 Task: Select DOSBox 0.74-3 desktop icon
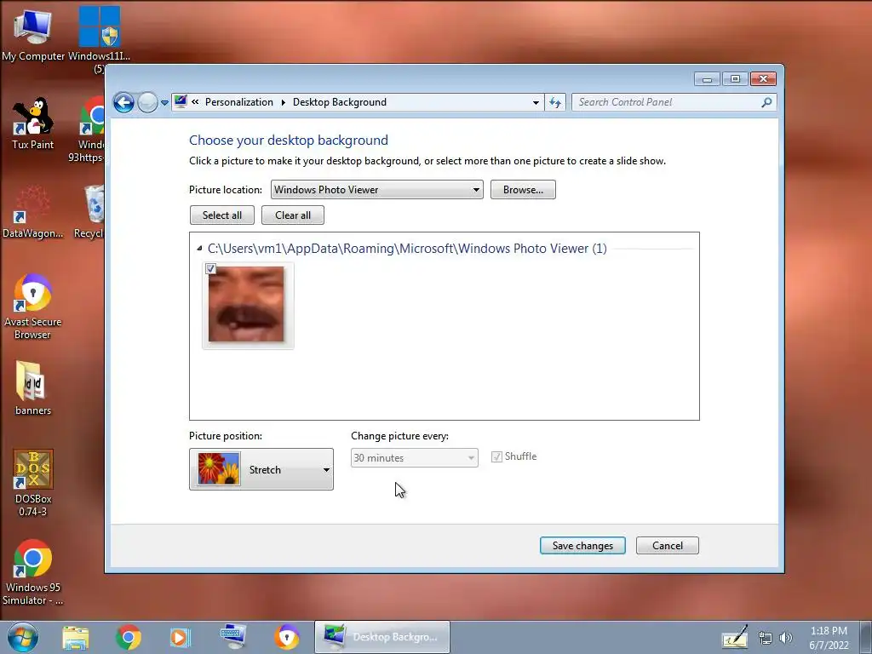point(33,483)
